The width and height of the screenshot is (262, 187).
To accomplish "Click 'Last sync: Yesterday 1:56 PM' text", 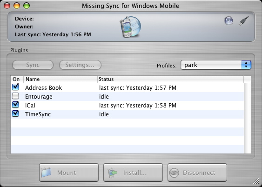I will tap(53, 34).
